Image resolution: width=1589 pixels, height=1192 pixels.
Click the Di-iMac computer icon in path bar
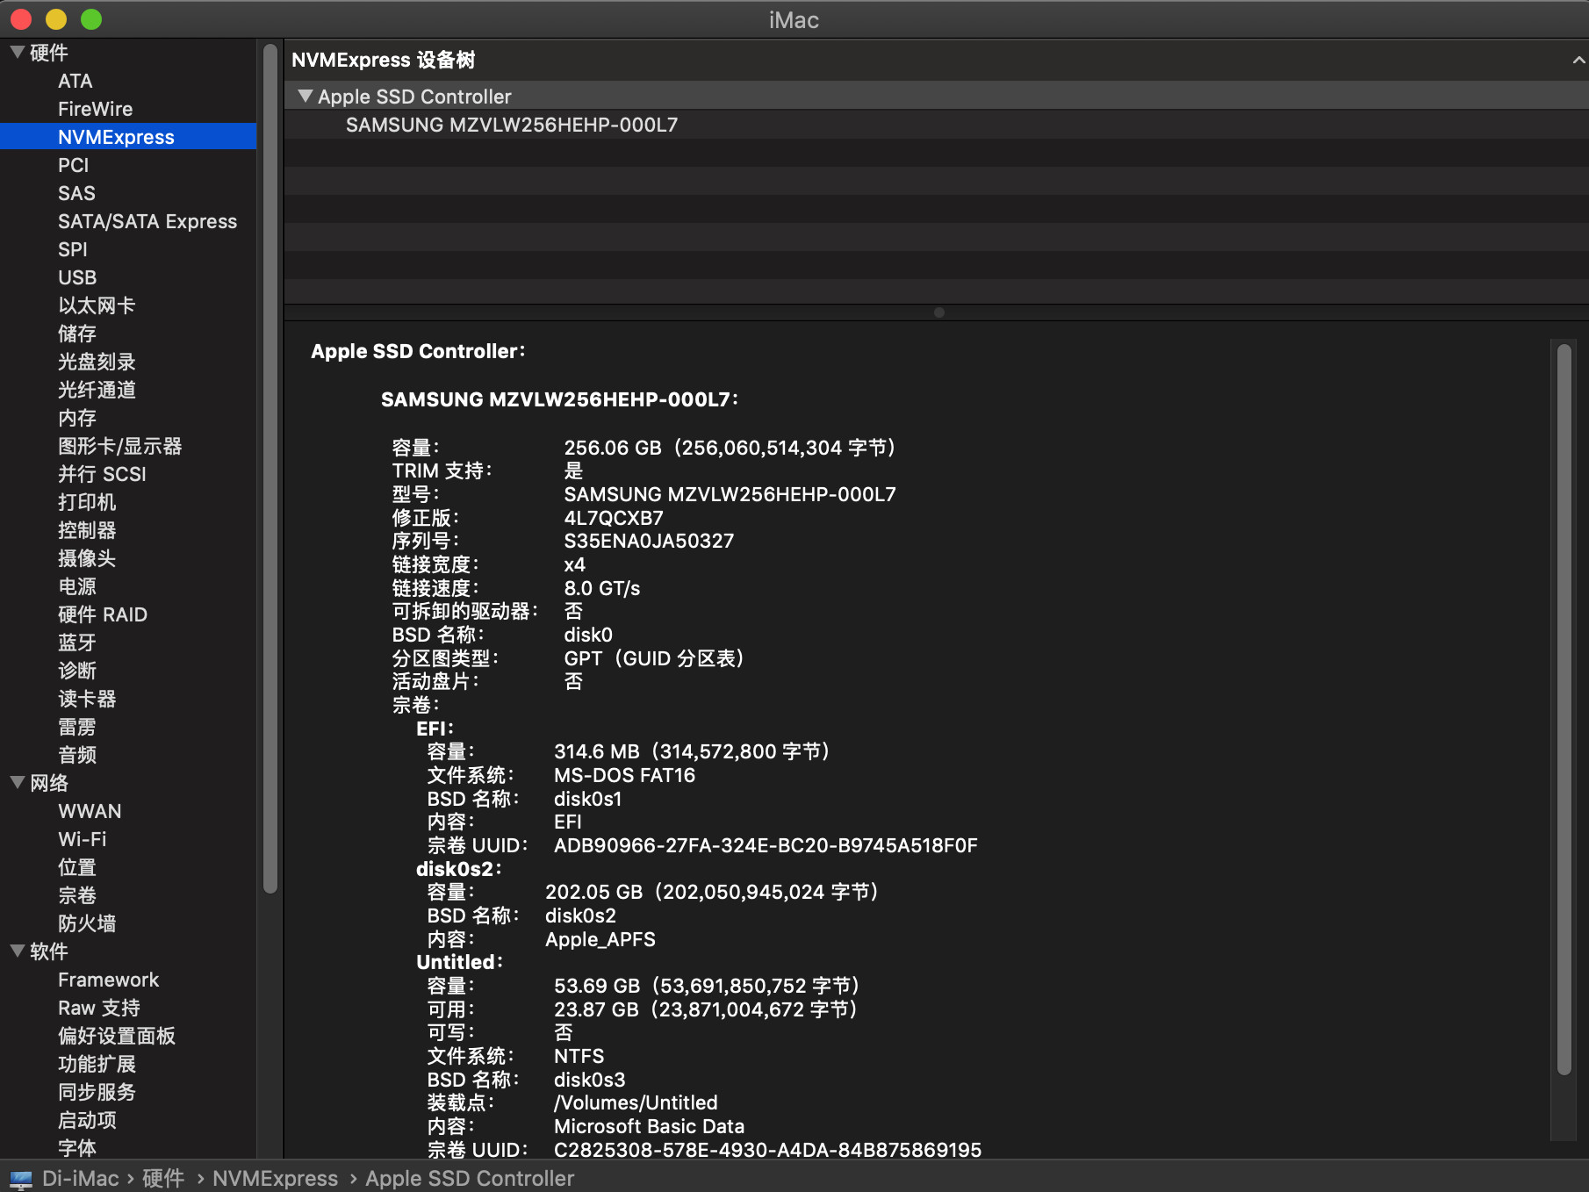(21, 1179)
